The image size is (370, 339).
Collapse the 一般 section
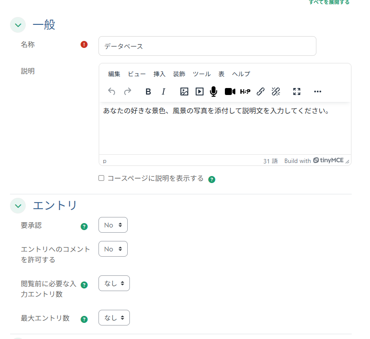[x=18, y=25]
